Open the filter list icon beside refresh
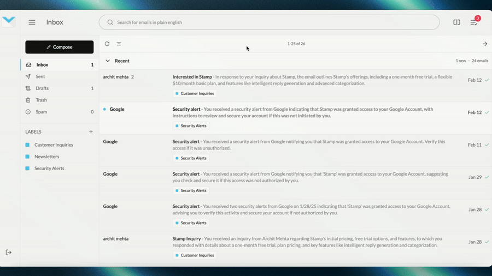492x276 pixels. (119, 44)
